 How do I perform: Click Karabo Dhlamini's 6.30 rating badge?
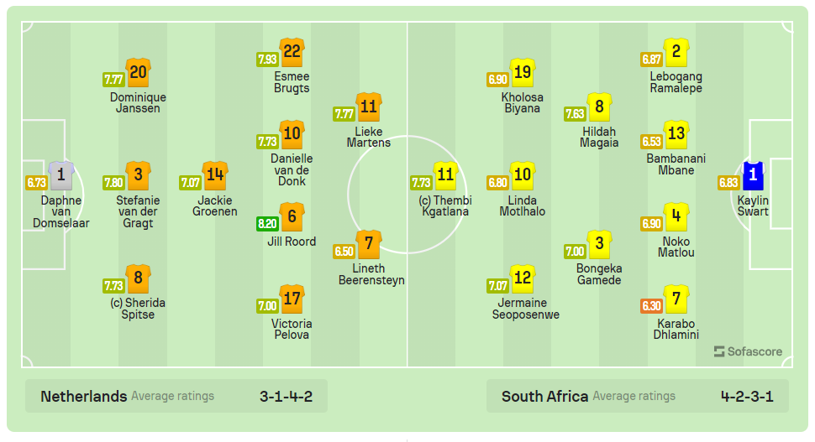(x=652, y=306)
